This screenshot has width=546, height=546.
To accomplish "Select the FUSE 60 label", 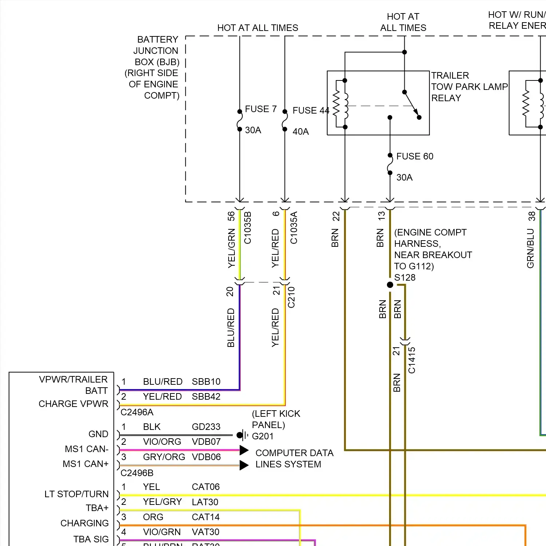I will pyautogui.click(x=415, y=156).
